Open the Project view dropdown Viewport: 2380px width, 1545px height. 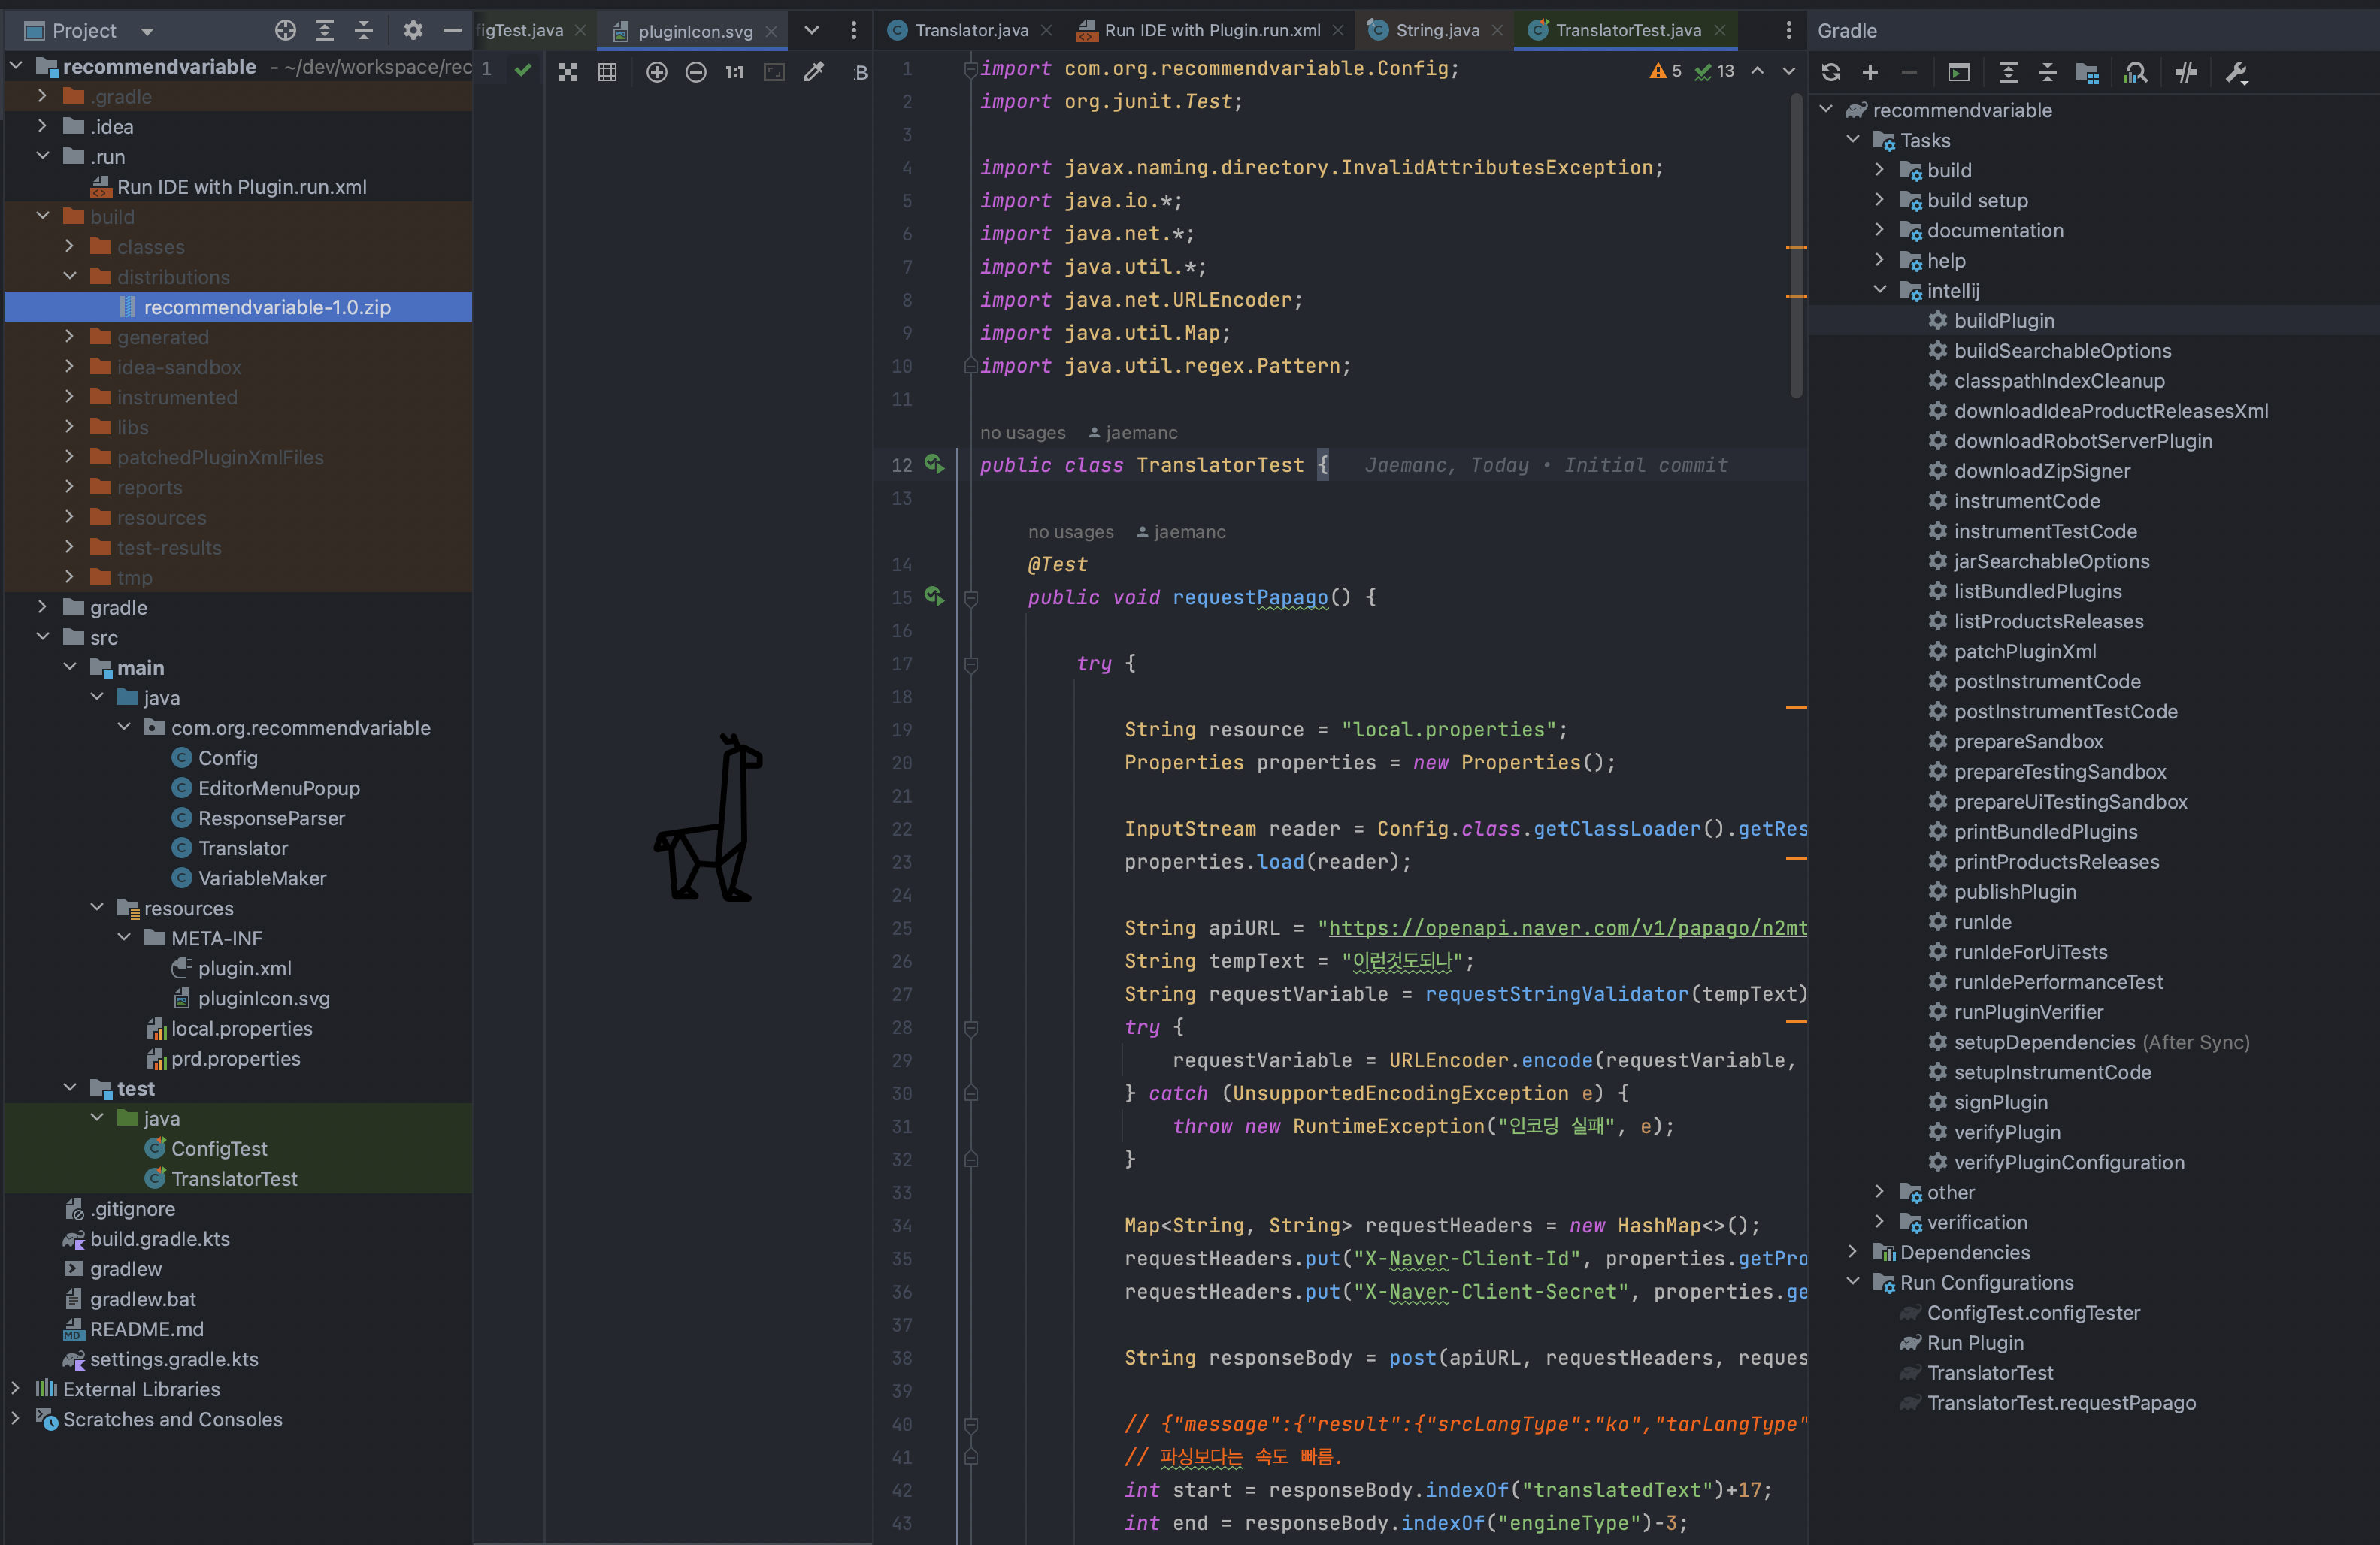(x=147, y=31)
